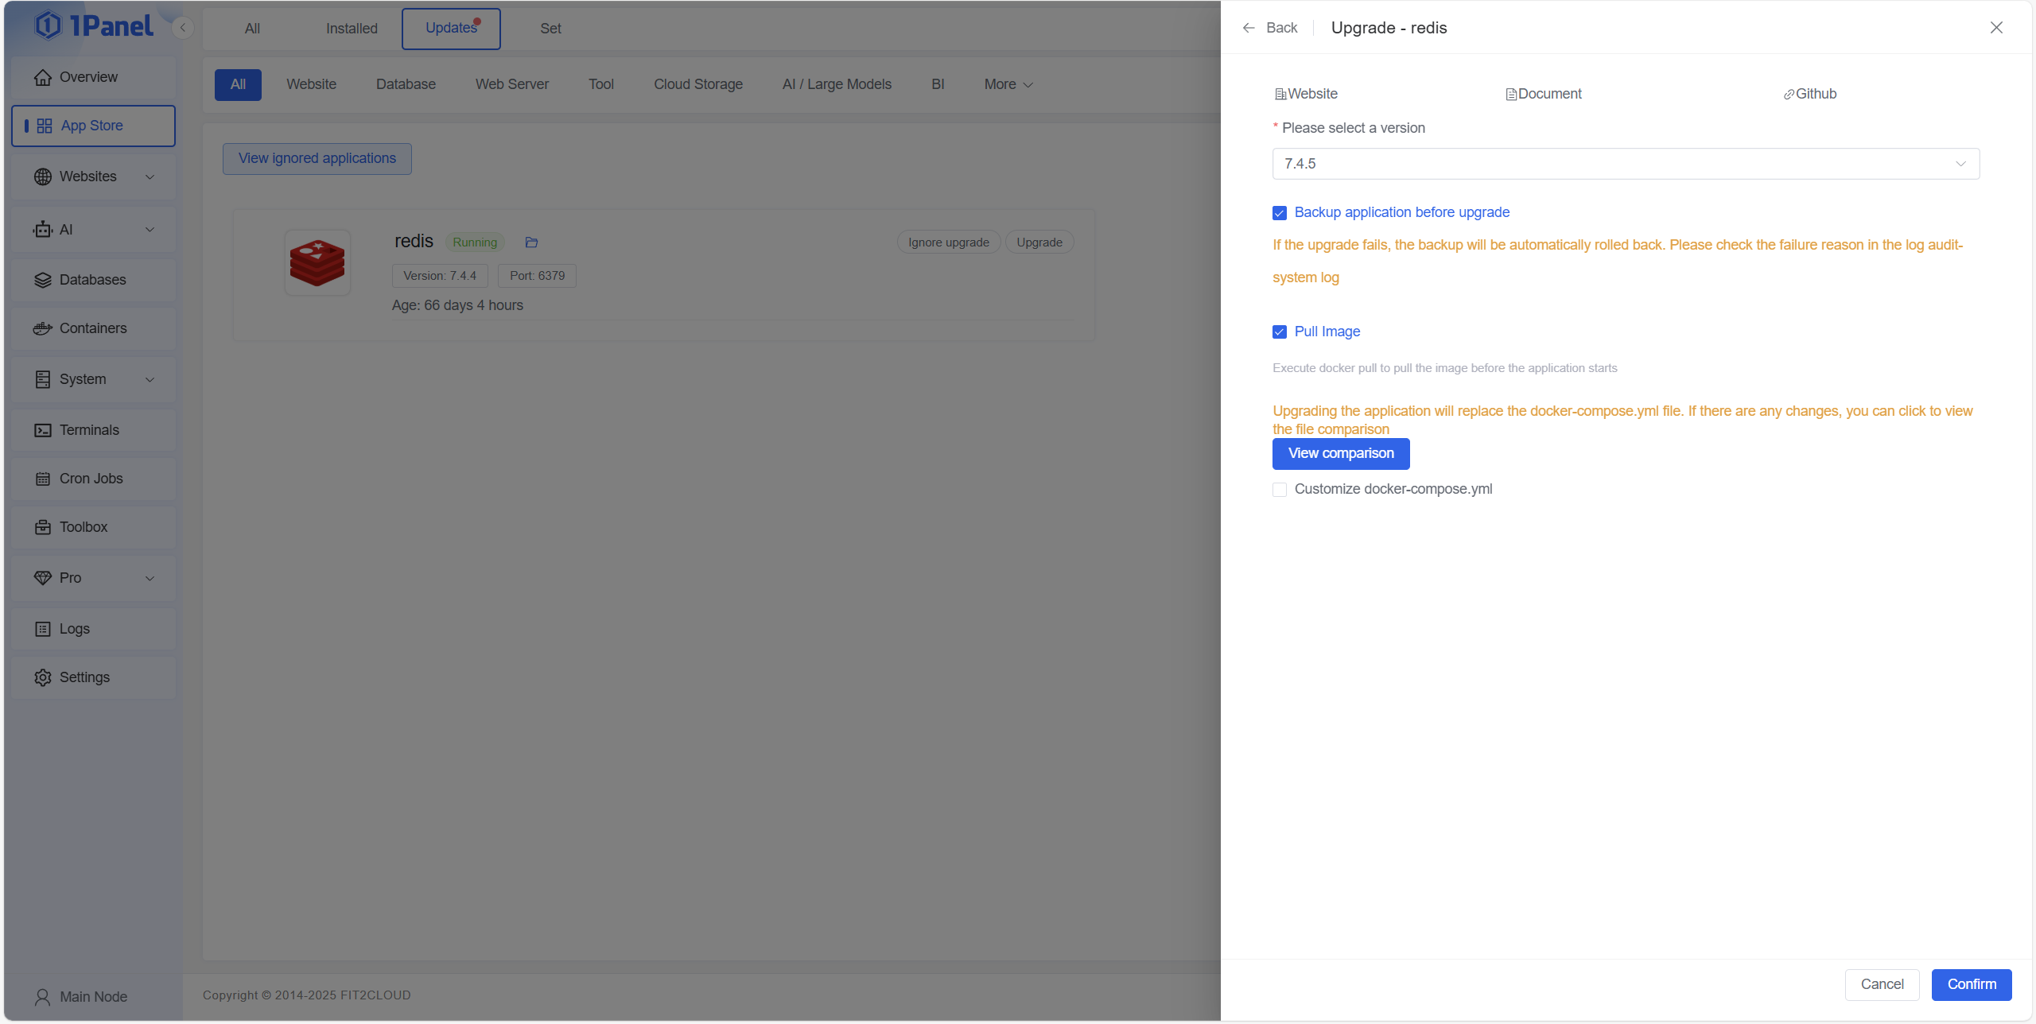Image resolution: width=2036 pixels, height=1024 pixels.
Task: Click the Terminals console icon
Action: point(43,430)
